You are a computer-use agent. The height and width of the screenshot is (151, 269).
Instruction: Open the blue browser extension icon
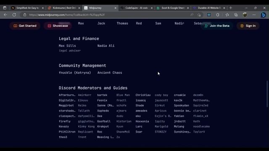pos(209,15)
